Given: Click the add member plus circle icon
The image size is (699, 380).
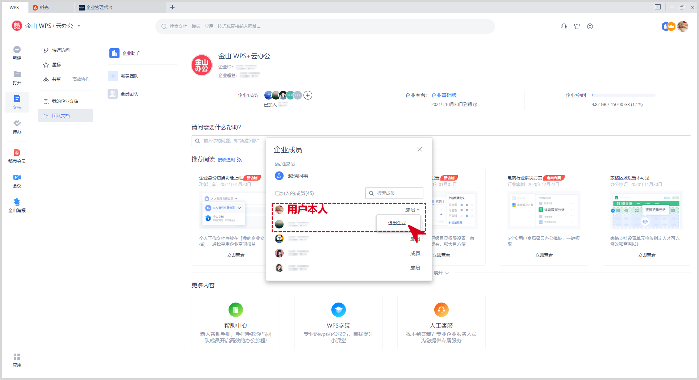Looking at the screenshot, I should pyautogui.click(x=308, y=95).
